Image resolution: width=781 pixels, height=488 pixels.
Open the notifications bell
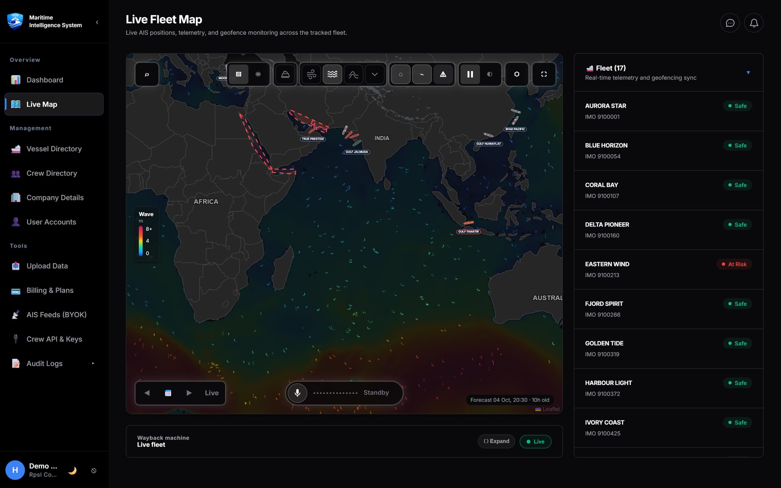point(754,23)
